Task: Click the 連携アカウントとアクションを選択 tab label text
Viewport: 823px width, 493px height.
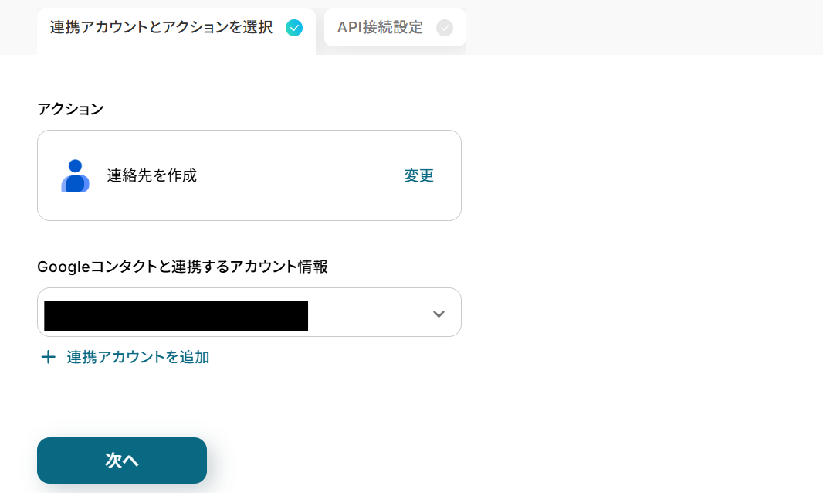Action: (x=161, y=28)
